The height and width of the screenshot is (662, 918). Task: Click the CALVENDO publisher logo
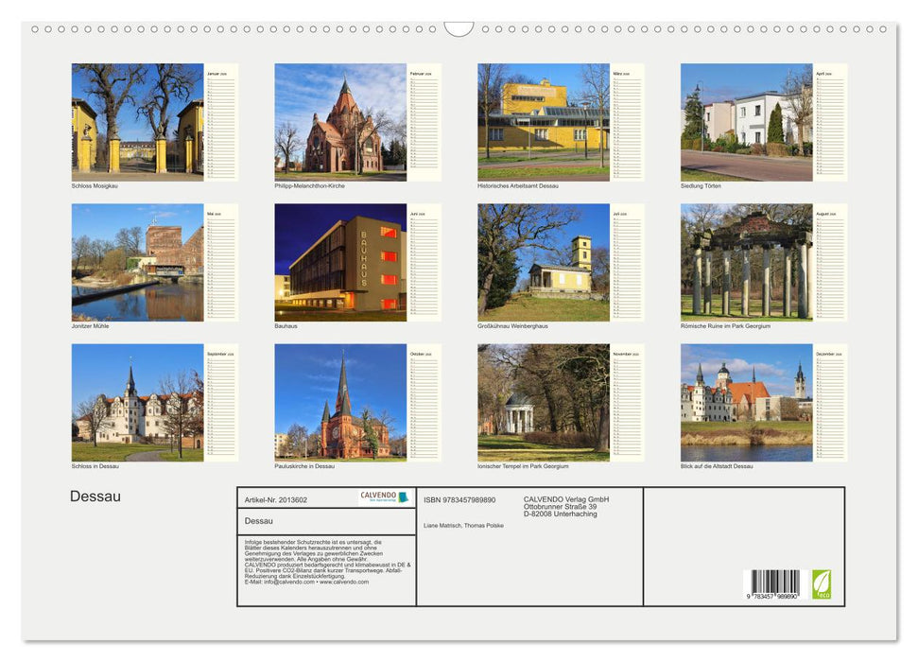click(378, 496)
